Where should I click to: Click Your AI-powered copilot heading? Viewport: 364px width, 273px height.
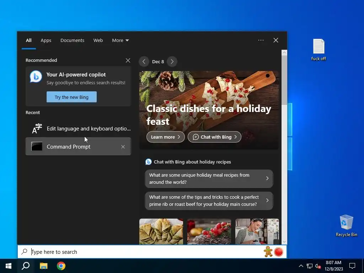(x=76, y=75)
